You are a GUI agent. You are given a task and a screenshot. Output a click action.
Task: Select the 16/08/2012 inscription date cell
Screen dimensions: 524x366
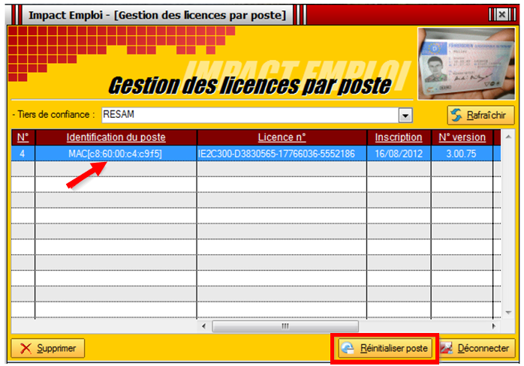399,154
